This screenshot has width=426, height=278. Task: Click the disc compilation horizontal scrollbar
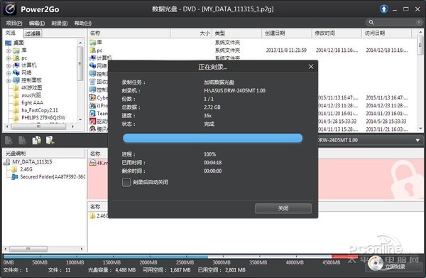(x=43, y=249)
